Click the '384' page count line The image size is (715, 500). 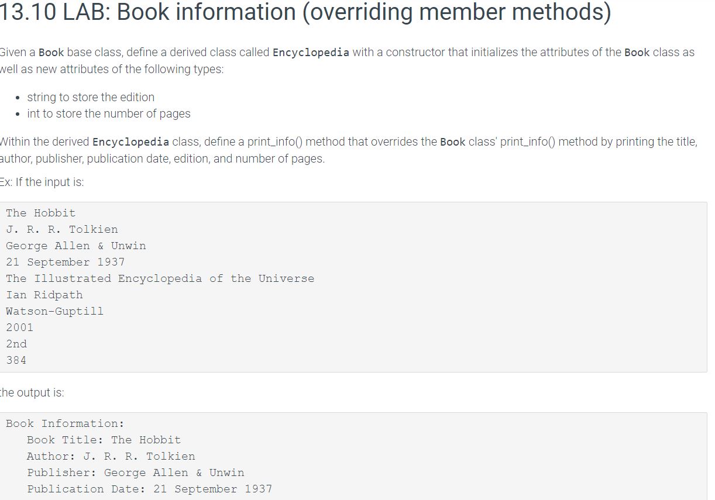[x=17, y=360]
